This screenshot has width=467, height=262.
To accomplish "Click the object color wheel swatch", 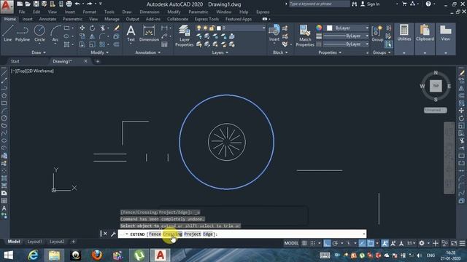I will (319, 28).
